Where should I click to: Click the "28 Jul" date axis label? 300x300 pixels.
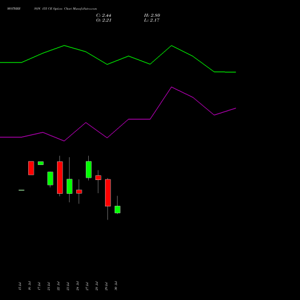coord(97,286)
